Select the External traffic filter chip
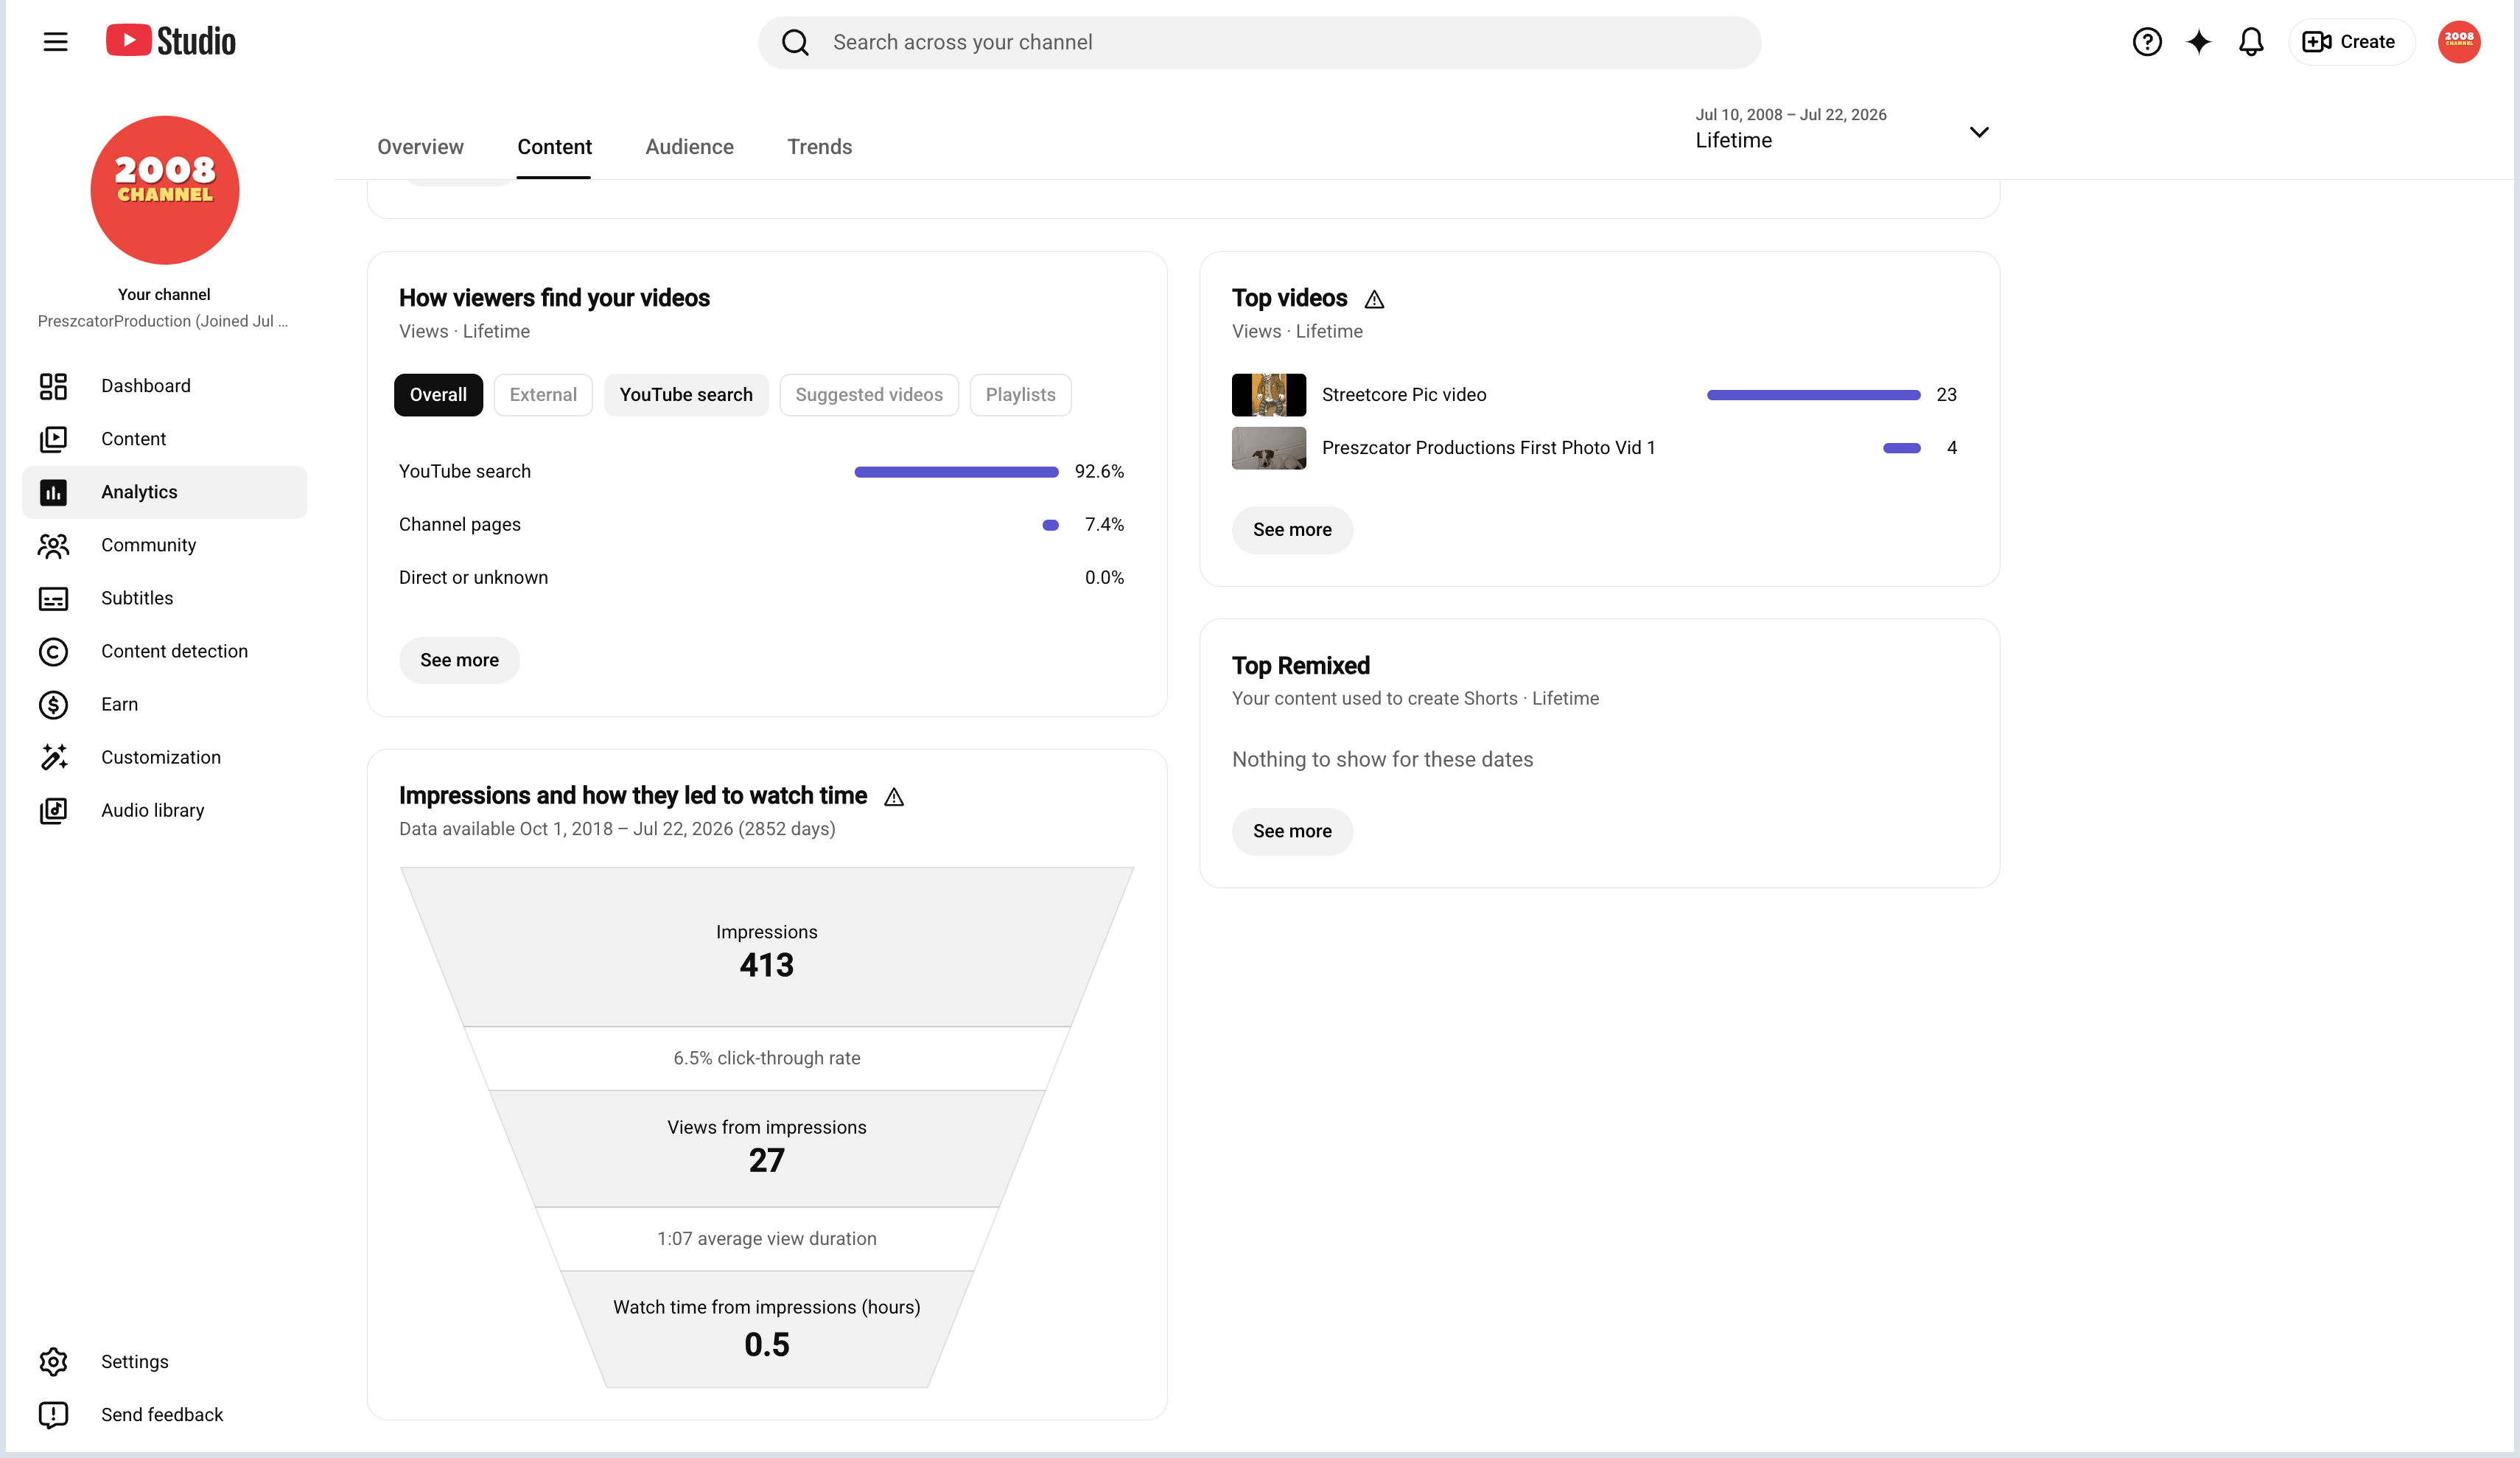 (543, 395)
